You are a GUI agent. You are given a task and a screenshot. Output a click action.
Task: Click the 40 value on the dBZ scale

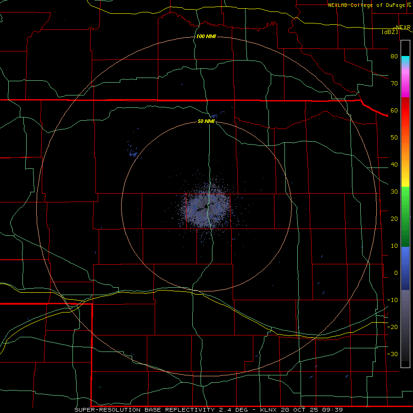394,165
